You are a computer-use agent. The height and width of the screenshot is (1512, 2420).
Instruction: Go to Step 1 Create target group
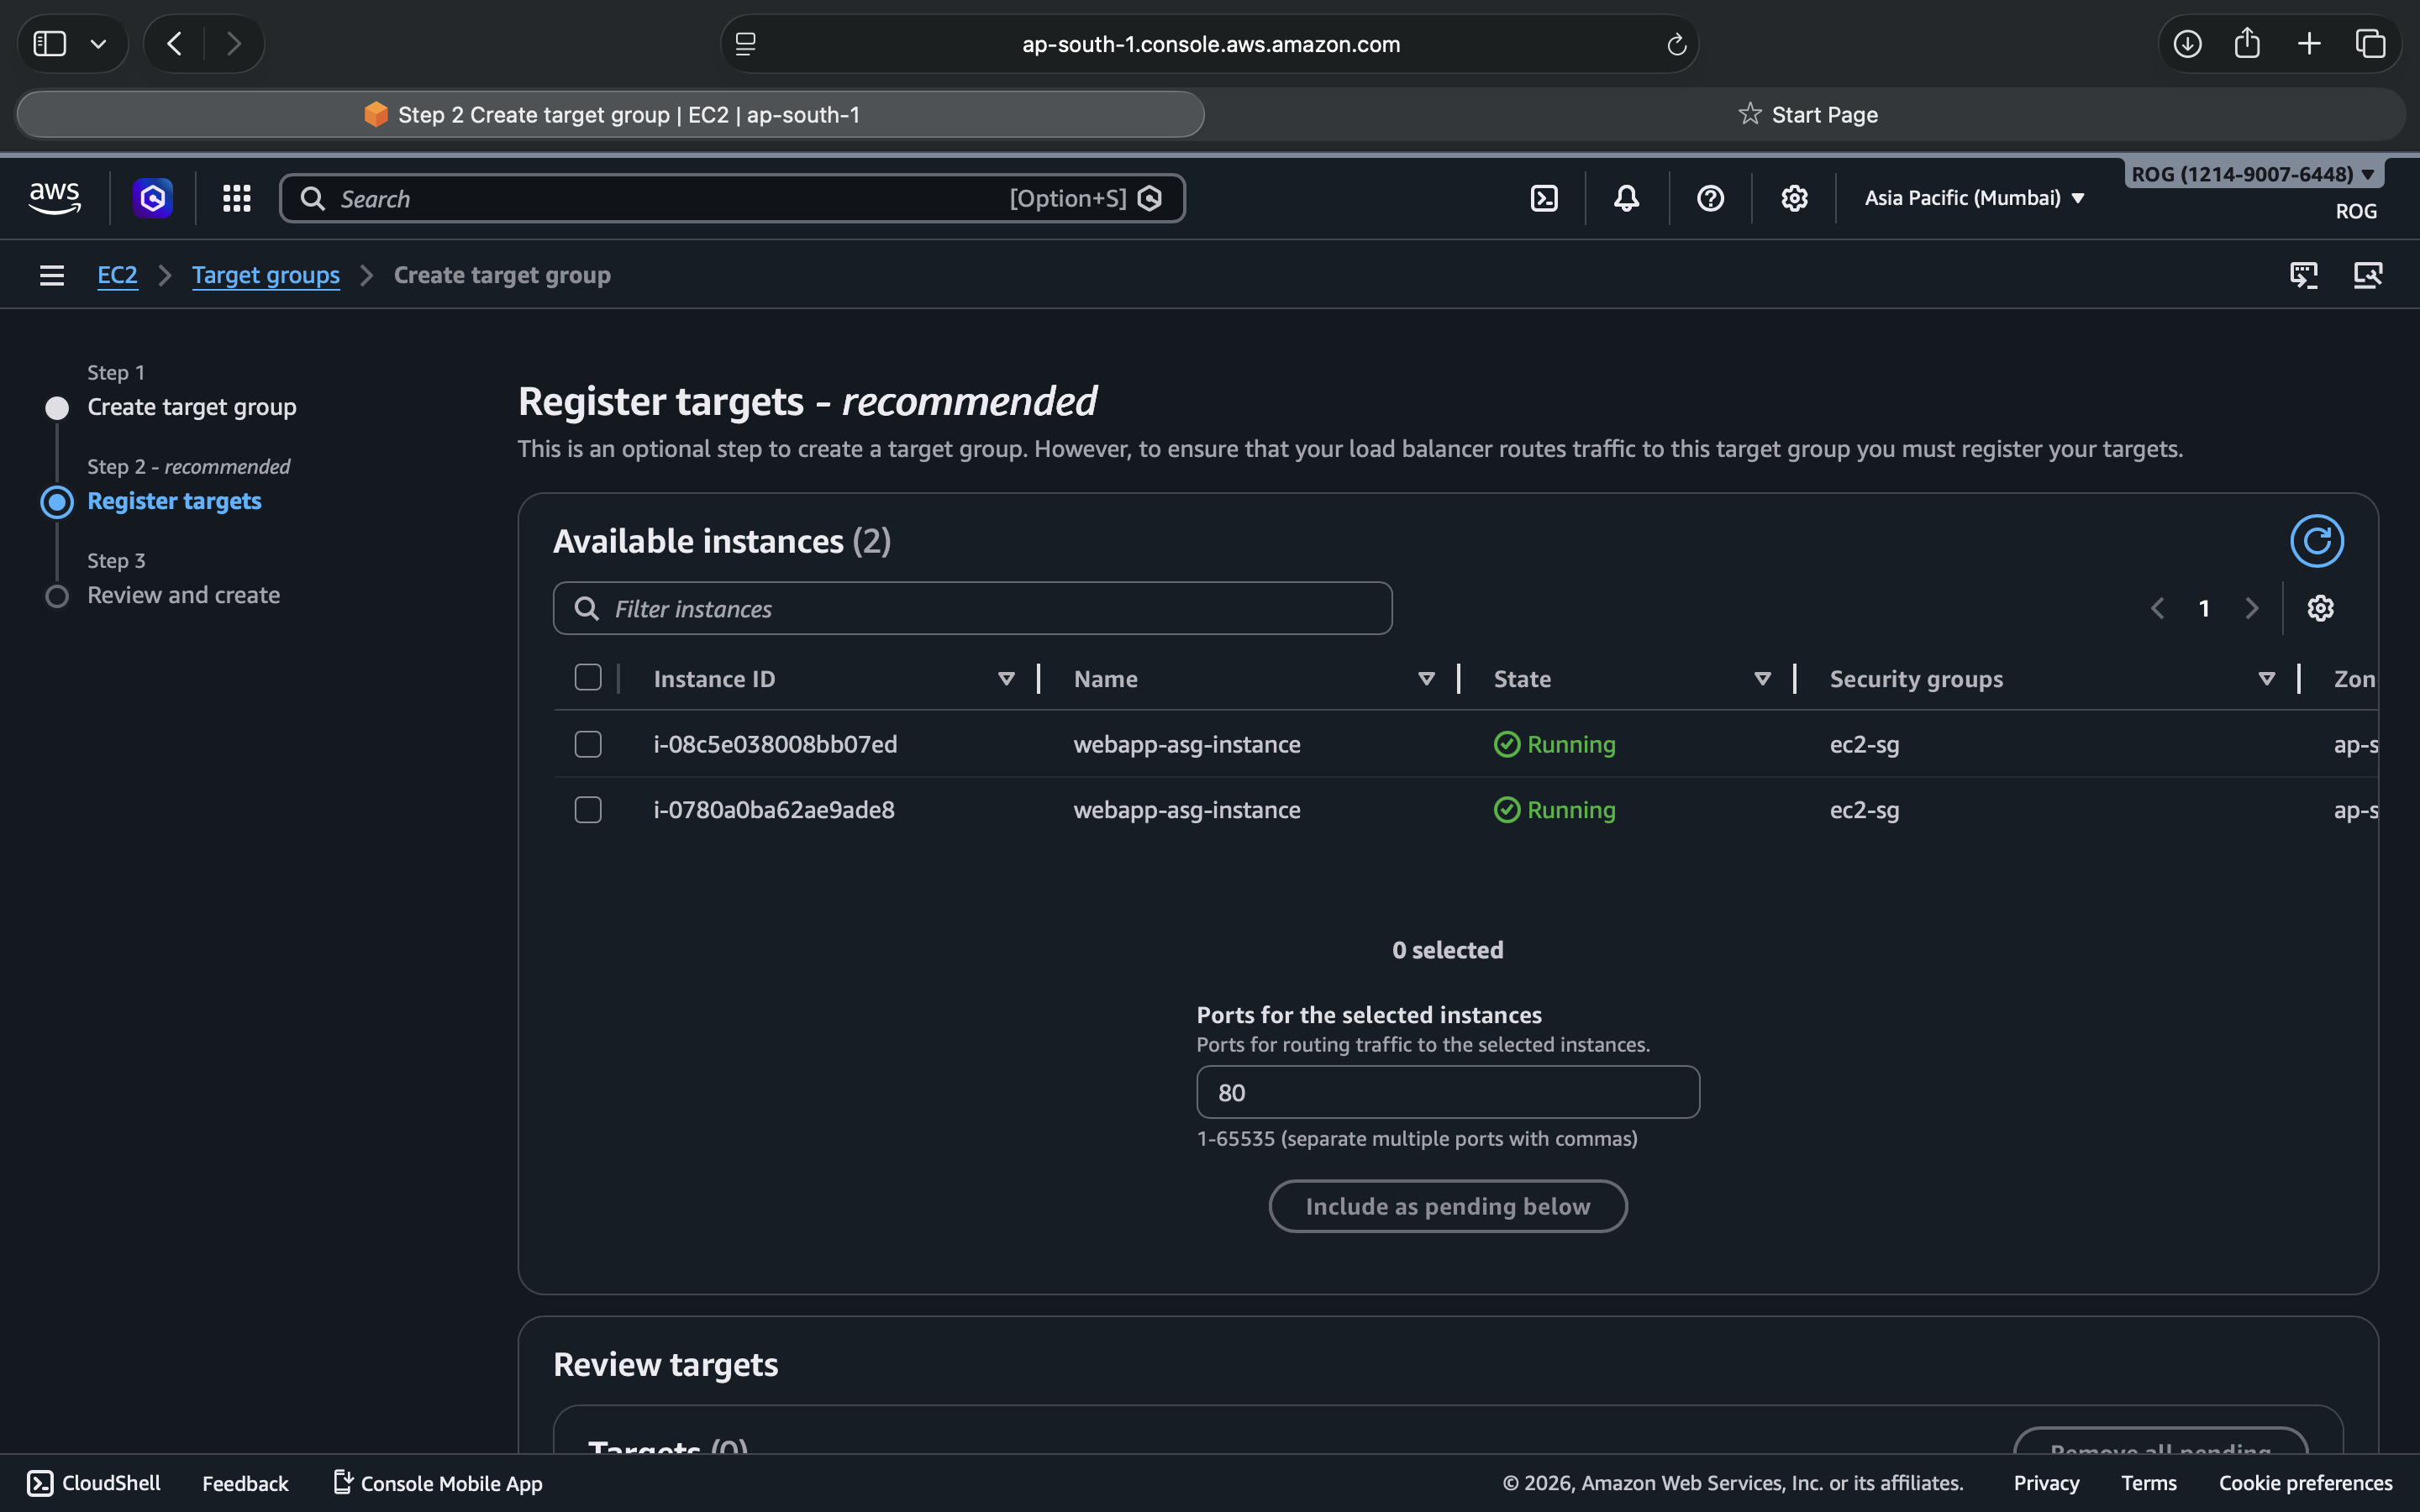tap(191, 407)
